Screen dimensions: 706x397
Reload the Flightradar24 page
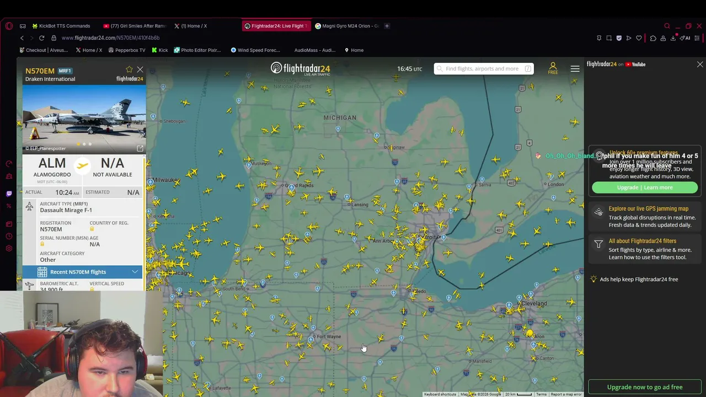point(41,38)
